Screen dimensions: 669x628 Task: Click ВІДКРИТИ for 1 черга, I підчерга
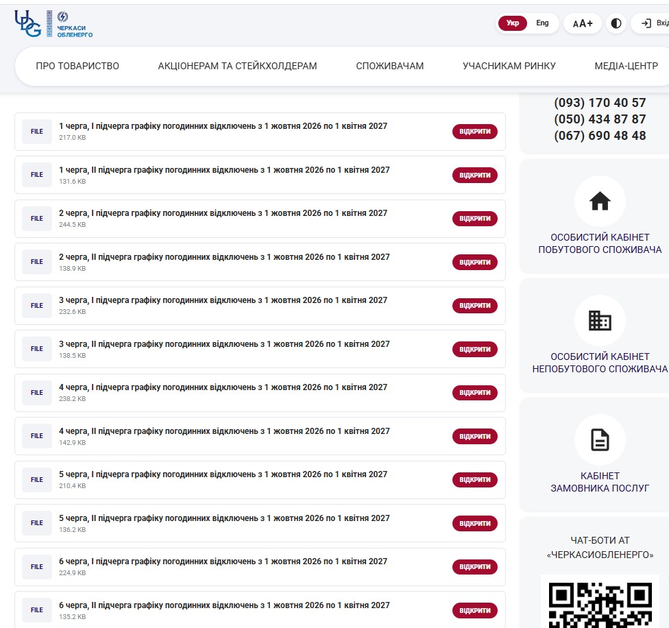click(475, 132)
